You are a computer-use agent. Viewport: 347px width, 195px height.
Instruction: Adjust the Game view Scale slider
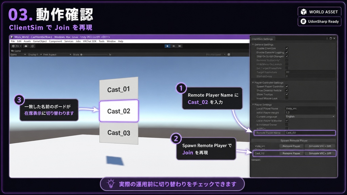[x=94, y=55]
